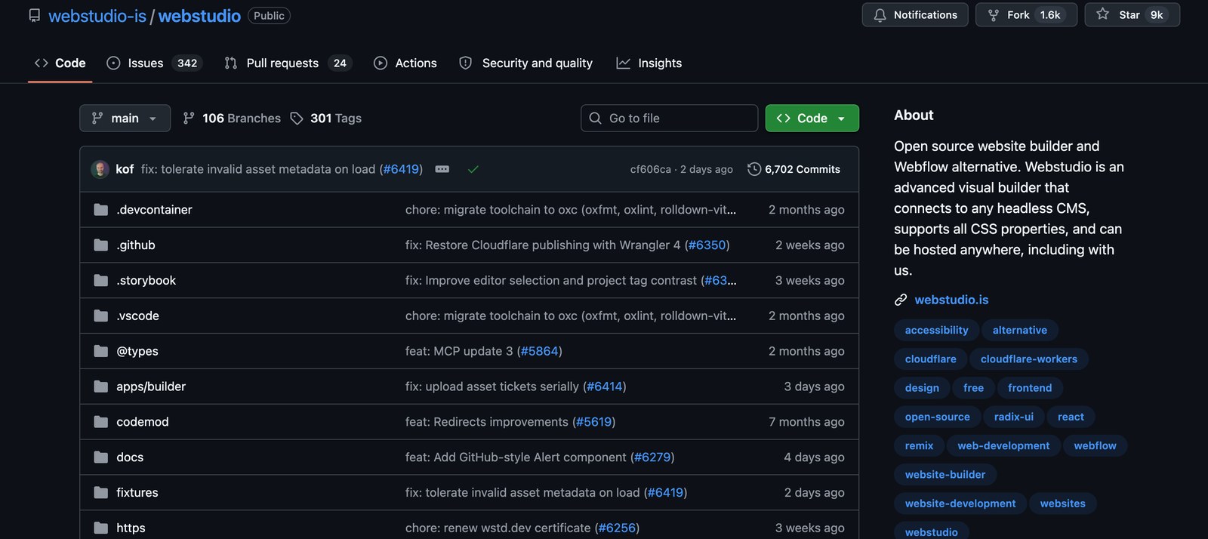Open commit hash cf606ca
Image resolution: width=1208 pixels, height=539 pixels.
click(x=650, y=169)
